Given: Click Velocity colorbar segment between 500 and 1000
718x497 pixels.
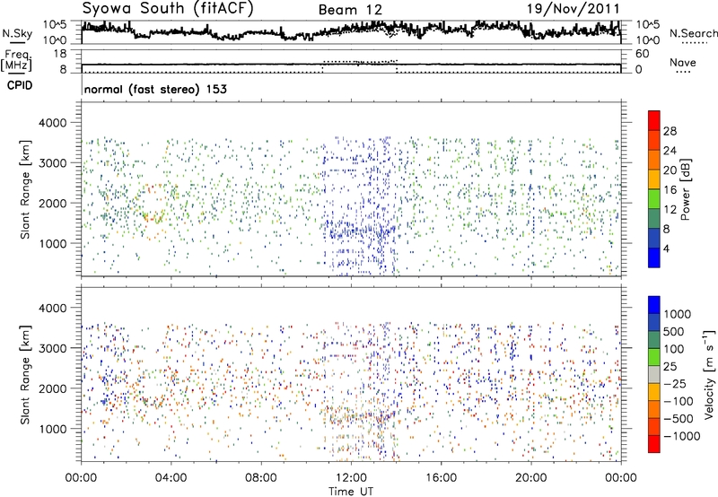Looking at the screenshot, I should (x=654, y=323).
